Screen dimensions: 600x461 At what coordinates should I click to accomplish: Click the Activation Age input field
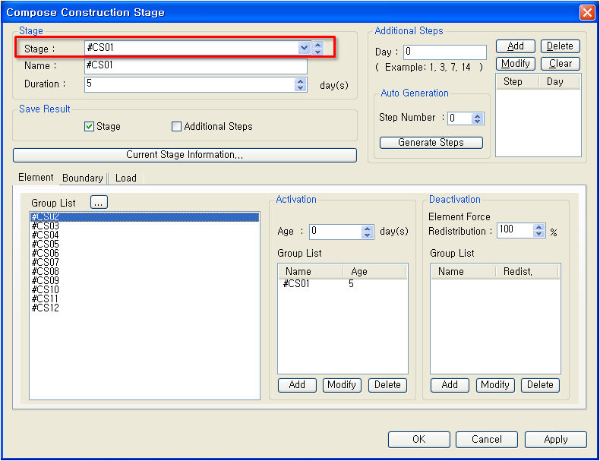(335, 232)
